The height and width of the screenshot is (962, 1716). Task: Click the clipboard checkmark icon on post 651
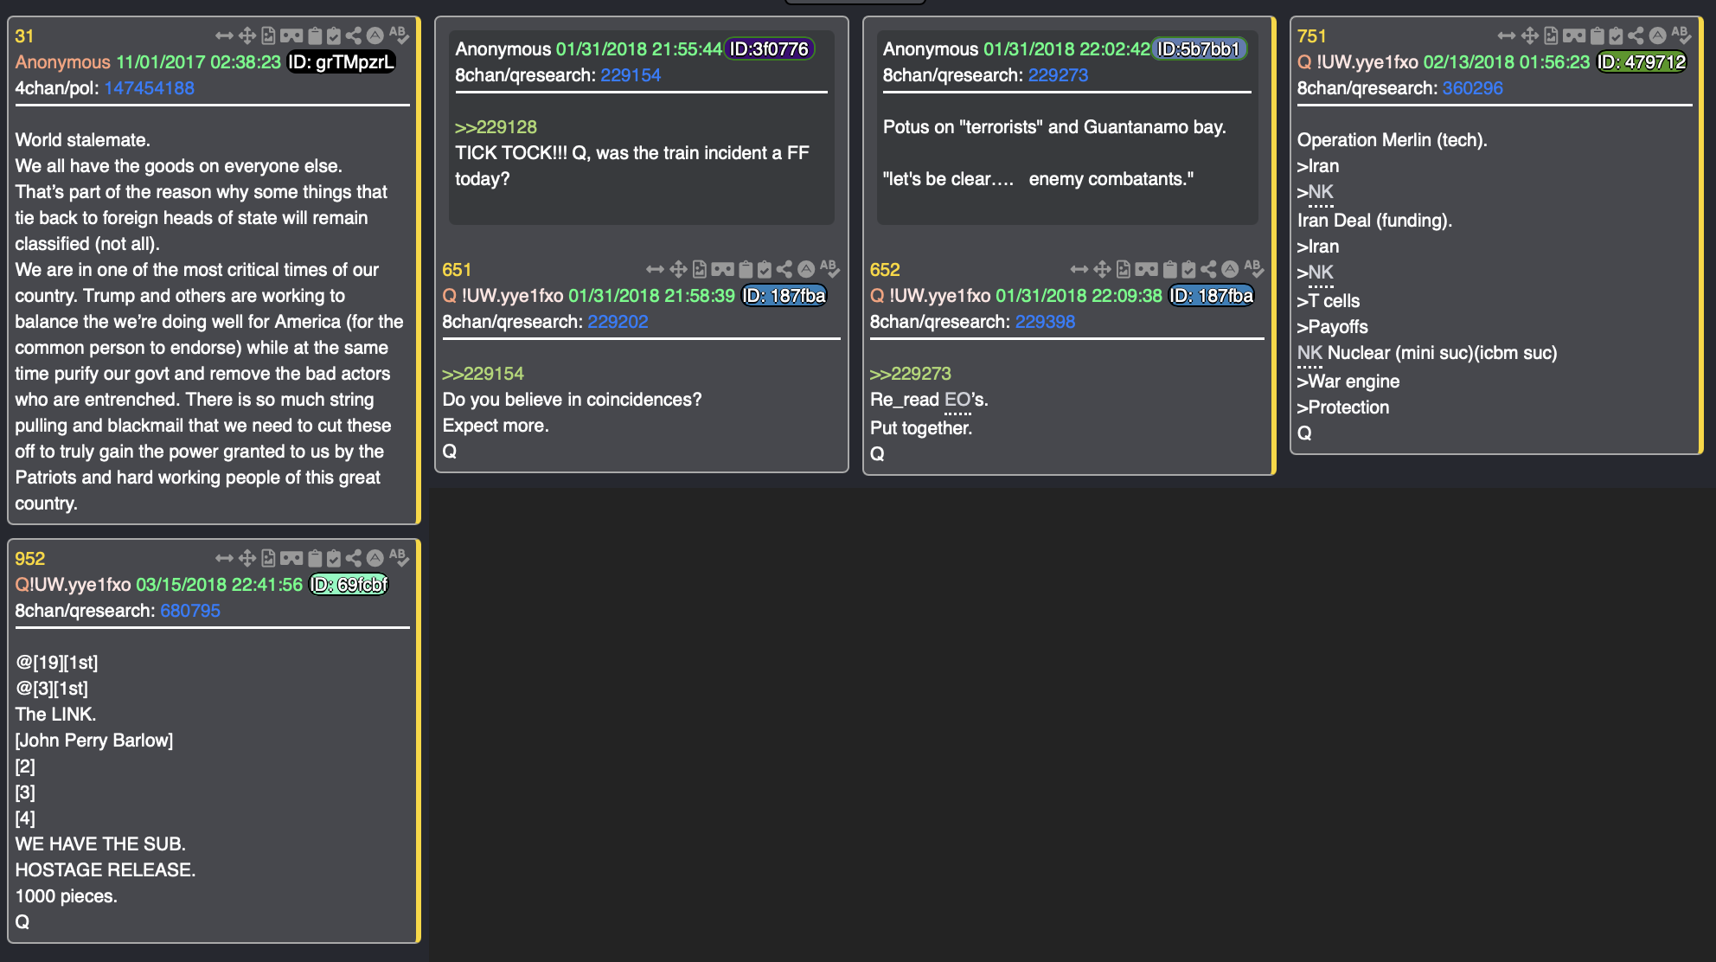[x=765, y=269]
